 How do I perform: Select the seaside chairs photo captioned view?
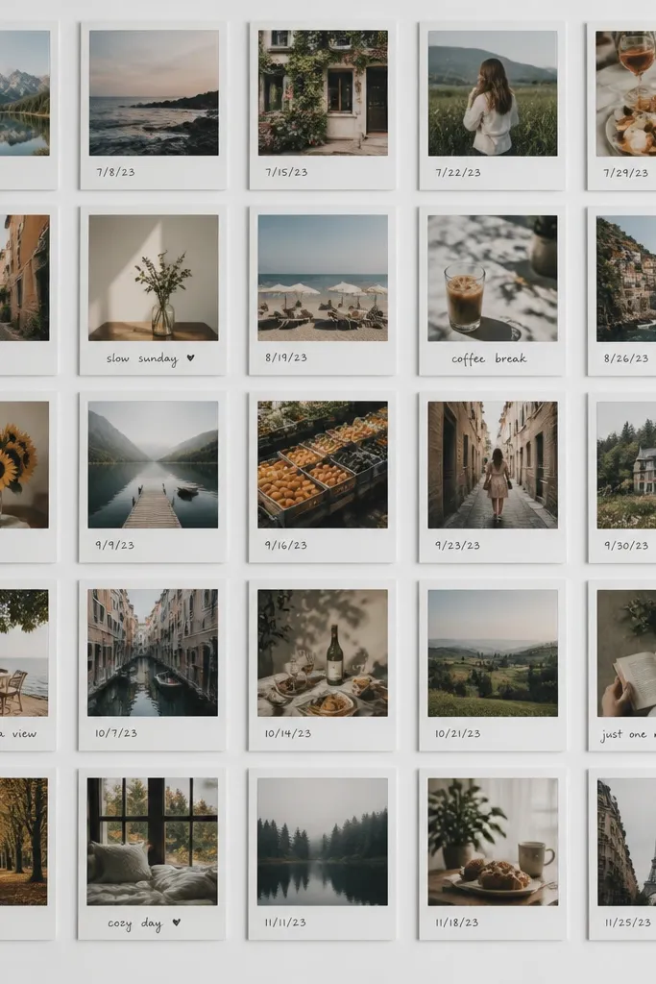(x=24, y=652)
